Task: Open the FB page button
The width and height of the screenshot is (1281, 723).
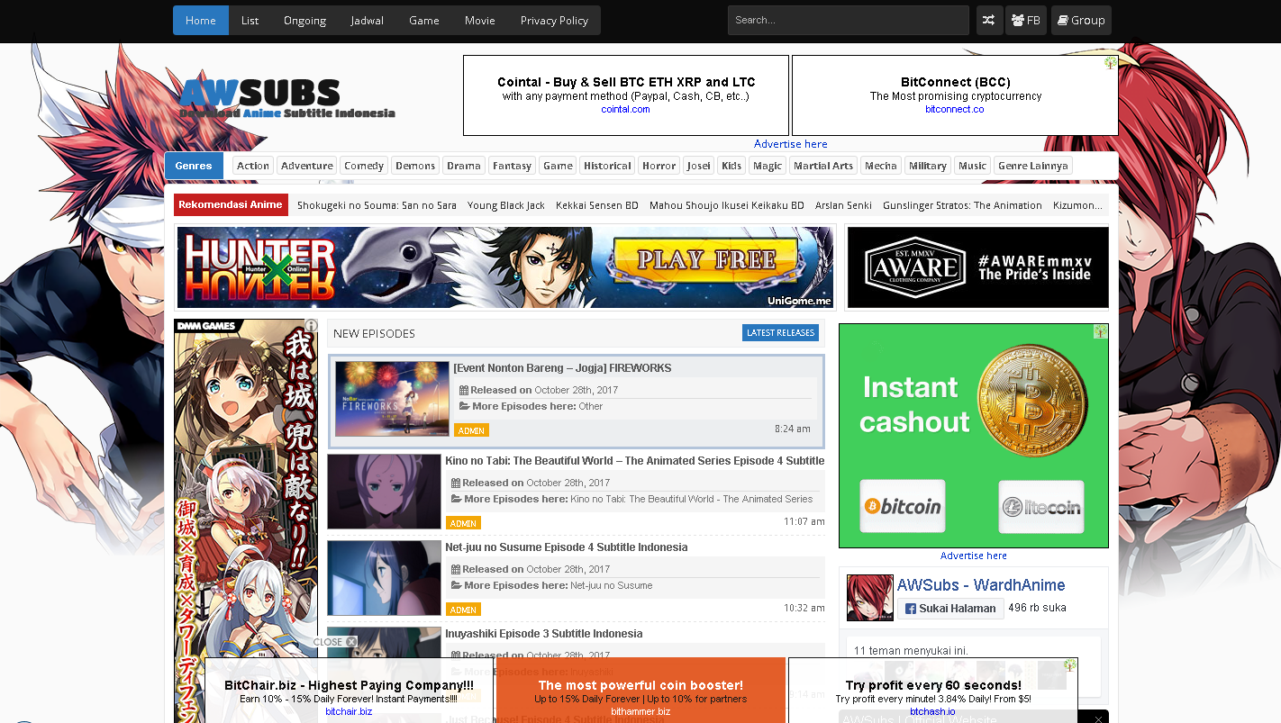Action: (x=1026, y=20)
